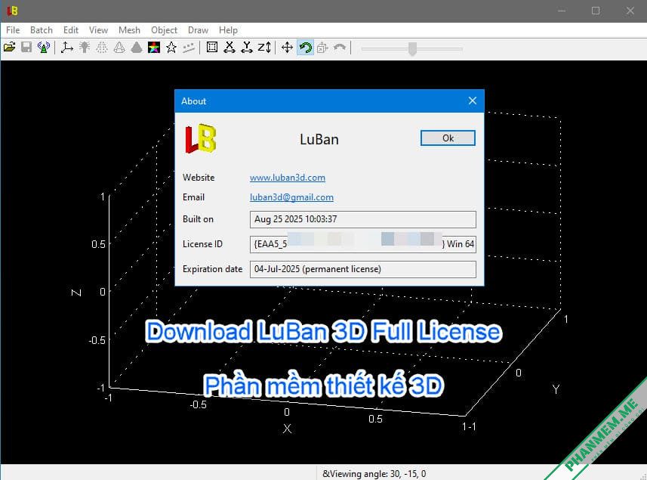The height and width of the screenshot is (480, 647).
Task: Open the View menu
Action: (x=98, y=30)
